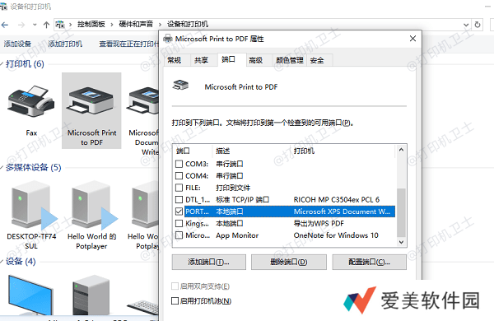Open the address bar history dropdown
This screenshot has width=494, height=321.
pyautogui.click(x=466, y=25)
